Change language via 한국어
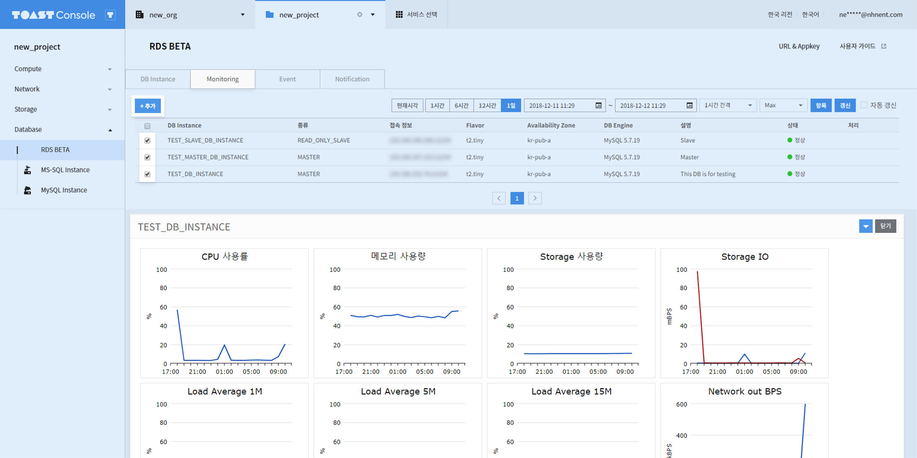This screenshot has width=917, height=458. tap(810, 15)
